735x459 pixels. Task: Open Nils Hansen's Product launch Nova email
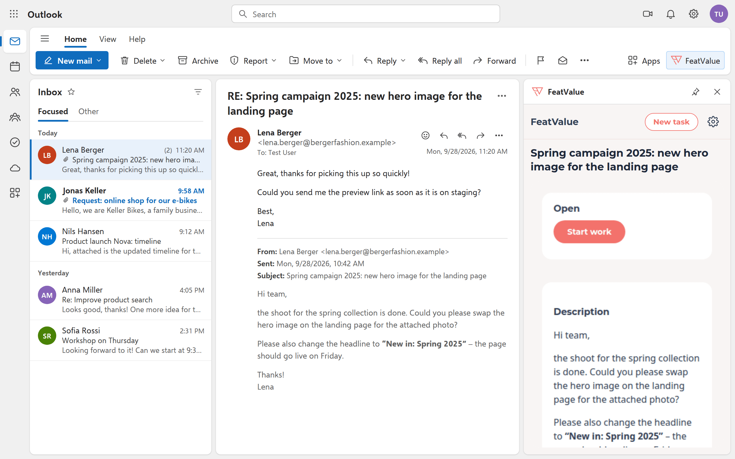click(121, 241)
